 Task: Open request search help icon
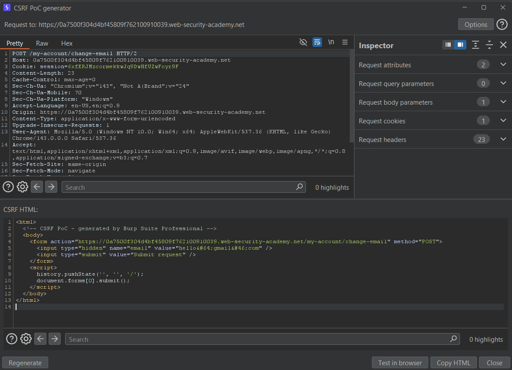(8, 187)
